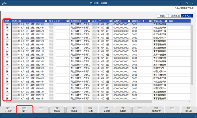Viewport: 197px width, 118px height.
Task: Go back with F4 前画面 button
Action: (x=57, y=110)
